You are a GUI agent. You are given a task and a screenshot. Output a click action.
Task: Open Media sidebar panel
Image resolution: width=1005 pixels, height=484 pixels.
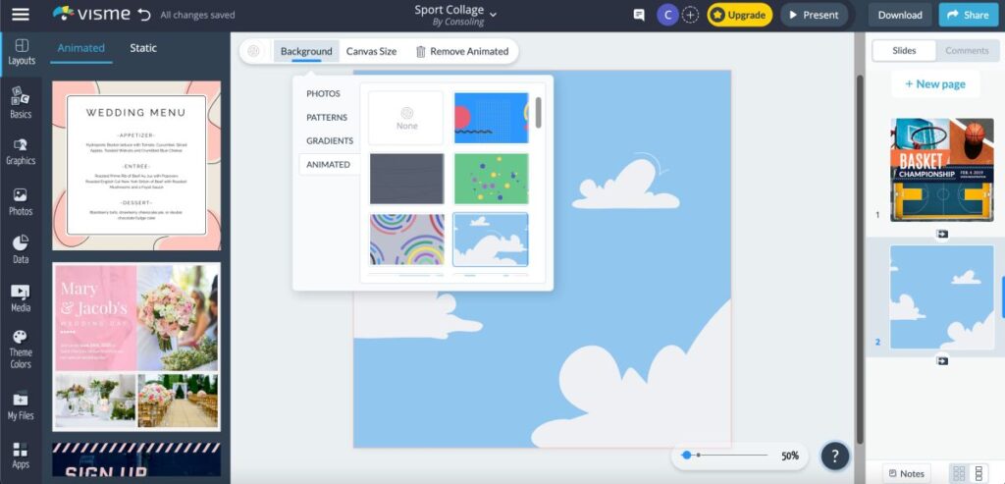coord(21,298)
